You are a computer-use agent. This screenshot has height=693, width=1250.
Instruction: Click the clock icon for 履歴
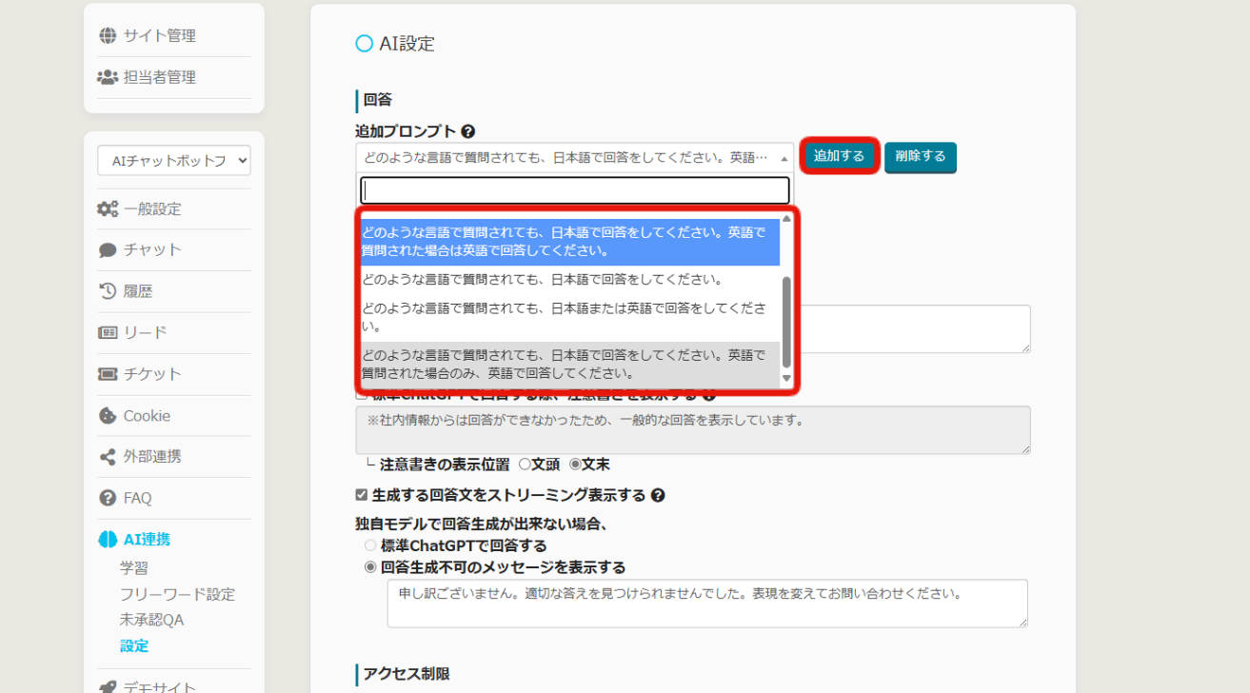point(108,291)
